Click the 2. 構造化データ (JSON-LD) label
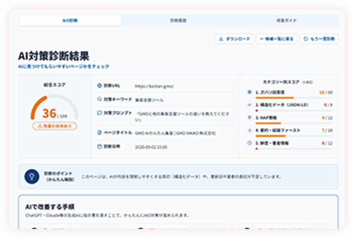 click(x=282, y=105)
